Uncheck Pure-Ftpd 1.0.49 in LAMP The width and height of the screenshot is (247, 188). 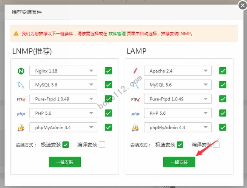tap(223, 99)
